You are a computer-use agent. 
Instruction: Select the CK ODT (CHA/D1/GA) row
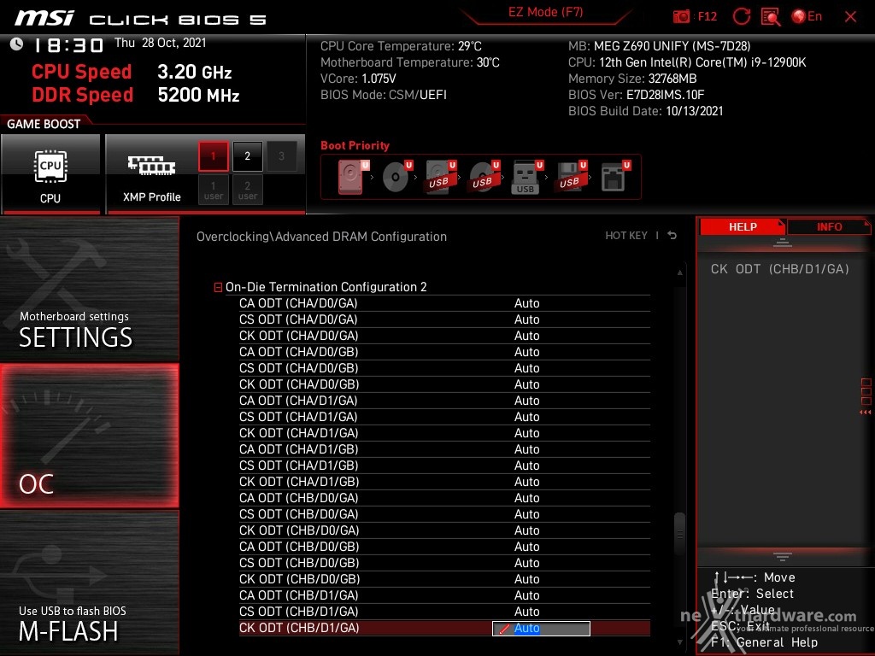pos(444,433)
